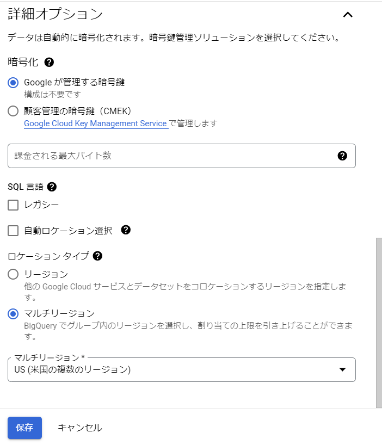This screenshot has width=382, height=445.
Task: Open help inside the 課金される最大バイト数 field
Action: 342,156
